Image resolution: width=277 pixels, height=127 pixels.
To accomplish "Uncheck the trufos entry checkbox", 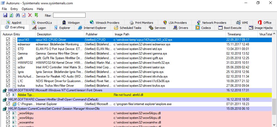I will point(8,85).
